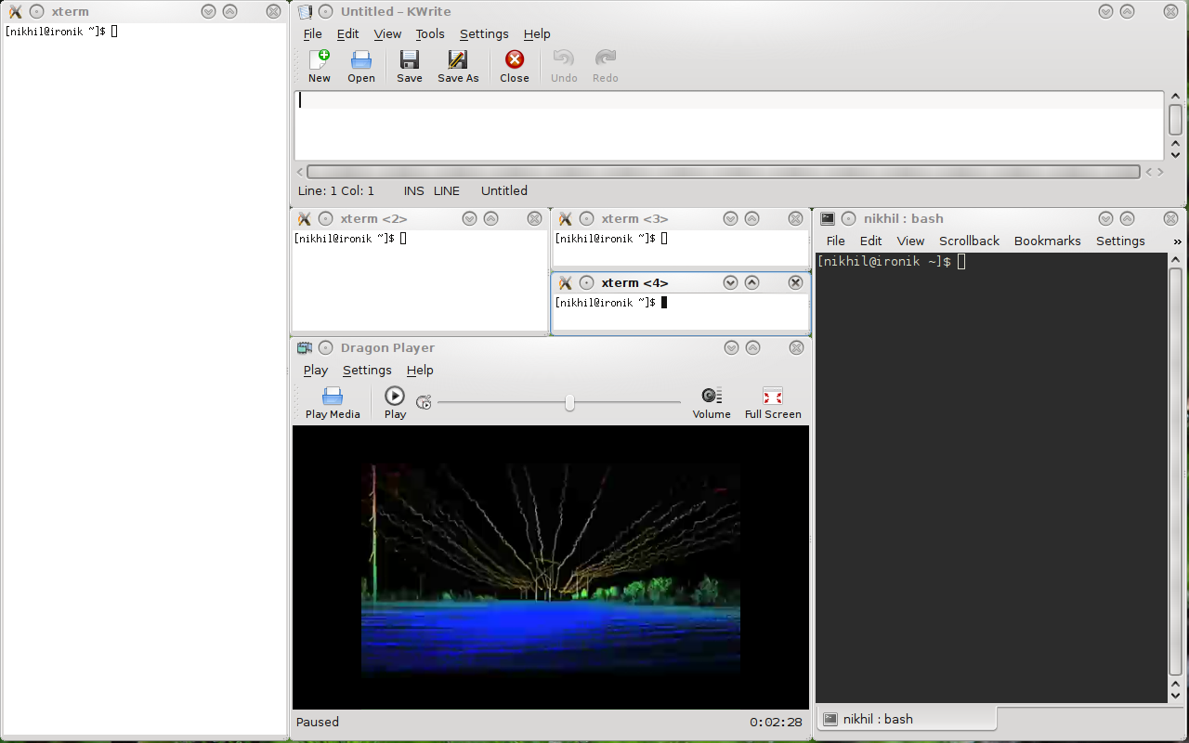Toggle on-all-desktops for xterm <2>
The image size is (1189, 743).
pyautogui.click(x=325, y=219)
